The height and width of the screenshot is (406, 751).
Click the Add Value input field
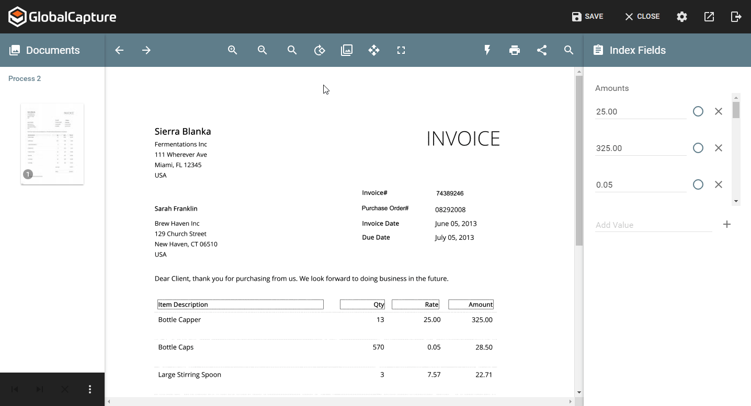(x=653, y=225)
